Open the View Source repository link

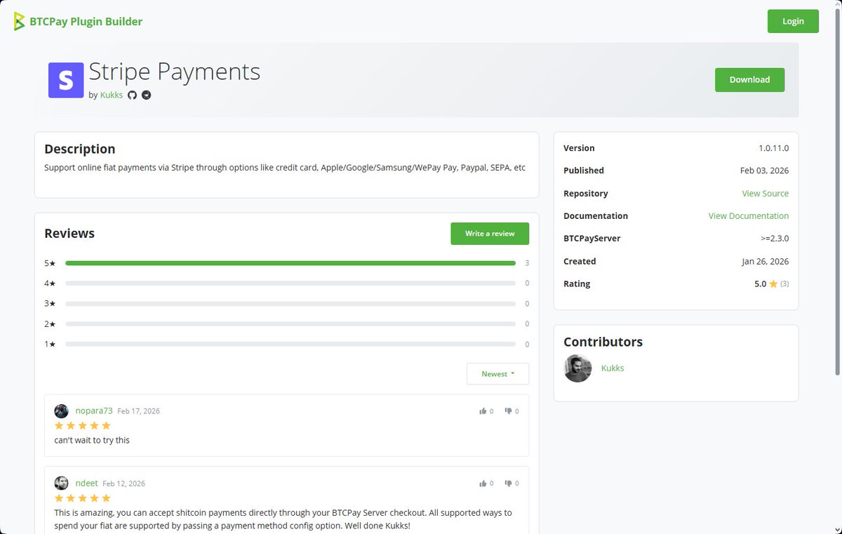pyautogui.click(x=766, y=194)
